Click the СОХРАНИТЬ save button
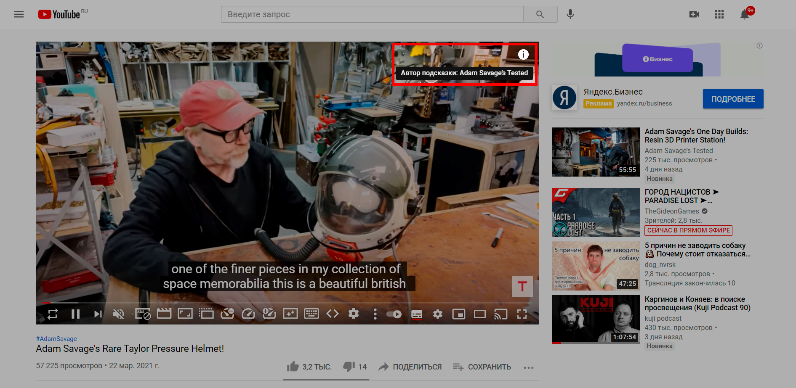 click(x=482, y=367)
